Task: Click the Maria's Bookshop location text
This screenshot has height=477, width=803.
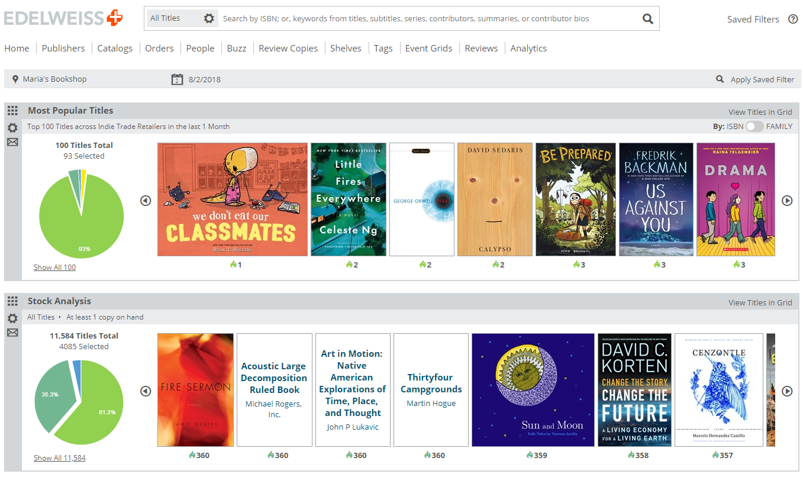Action: (x=54, y=79)
